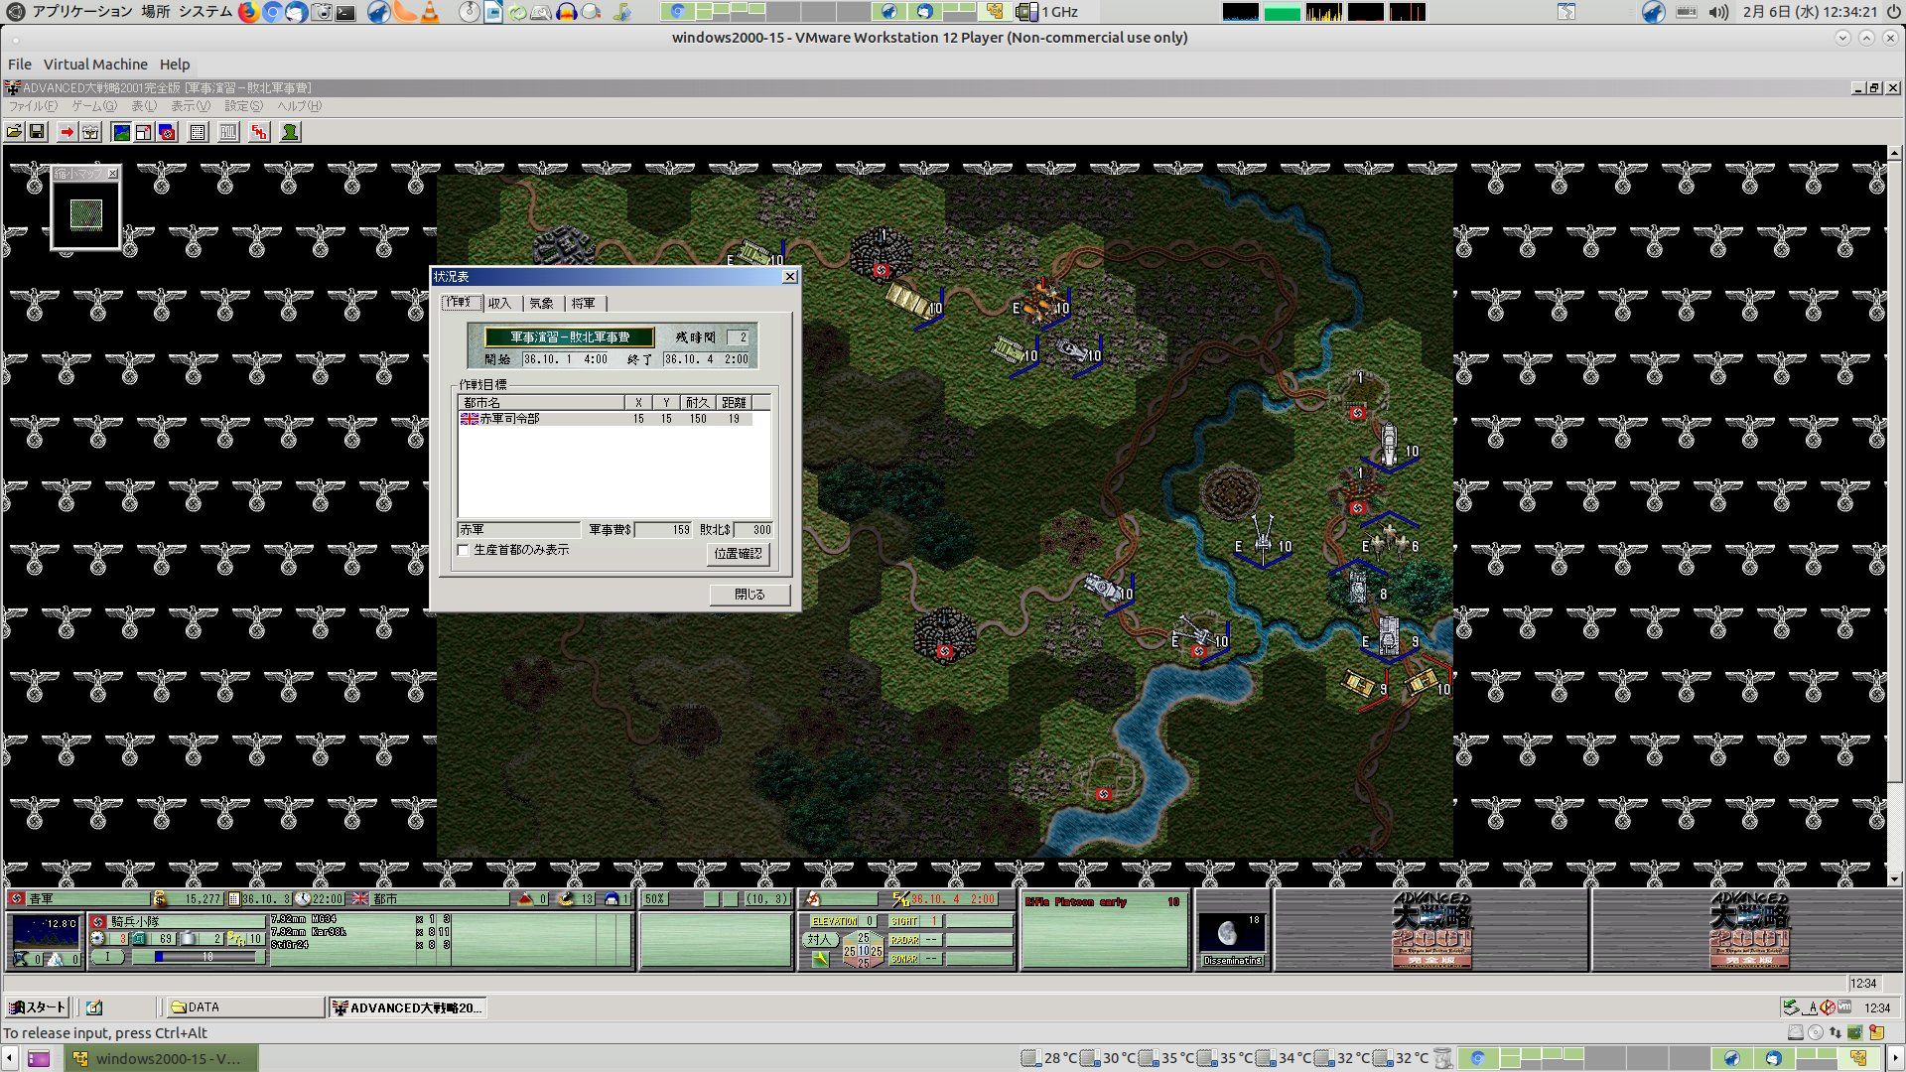Image resolution: width=1906 pixels, height=1072 pixels.
Task: Open the ゲーム(G) menu
Action: [x=93, y=106]
